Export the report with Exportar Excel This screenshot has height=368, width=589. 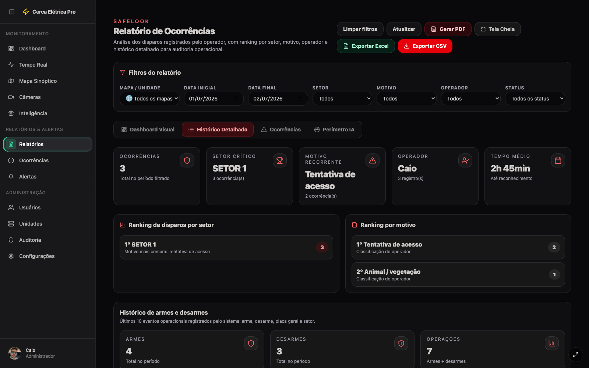click(366, 46)
